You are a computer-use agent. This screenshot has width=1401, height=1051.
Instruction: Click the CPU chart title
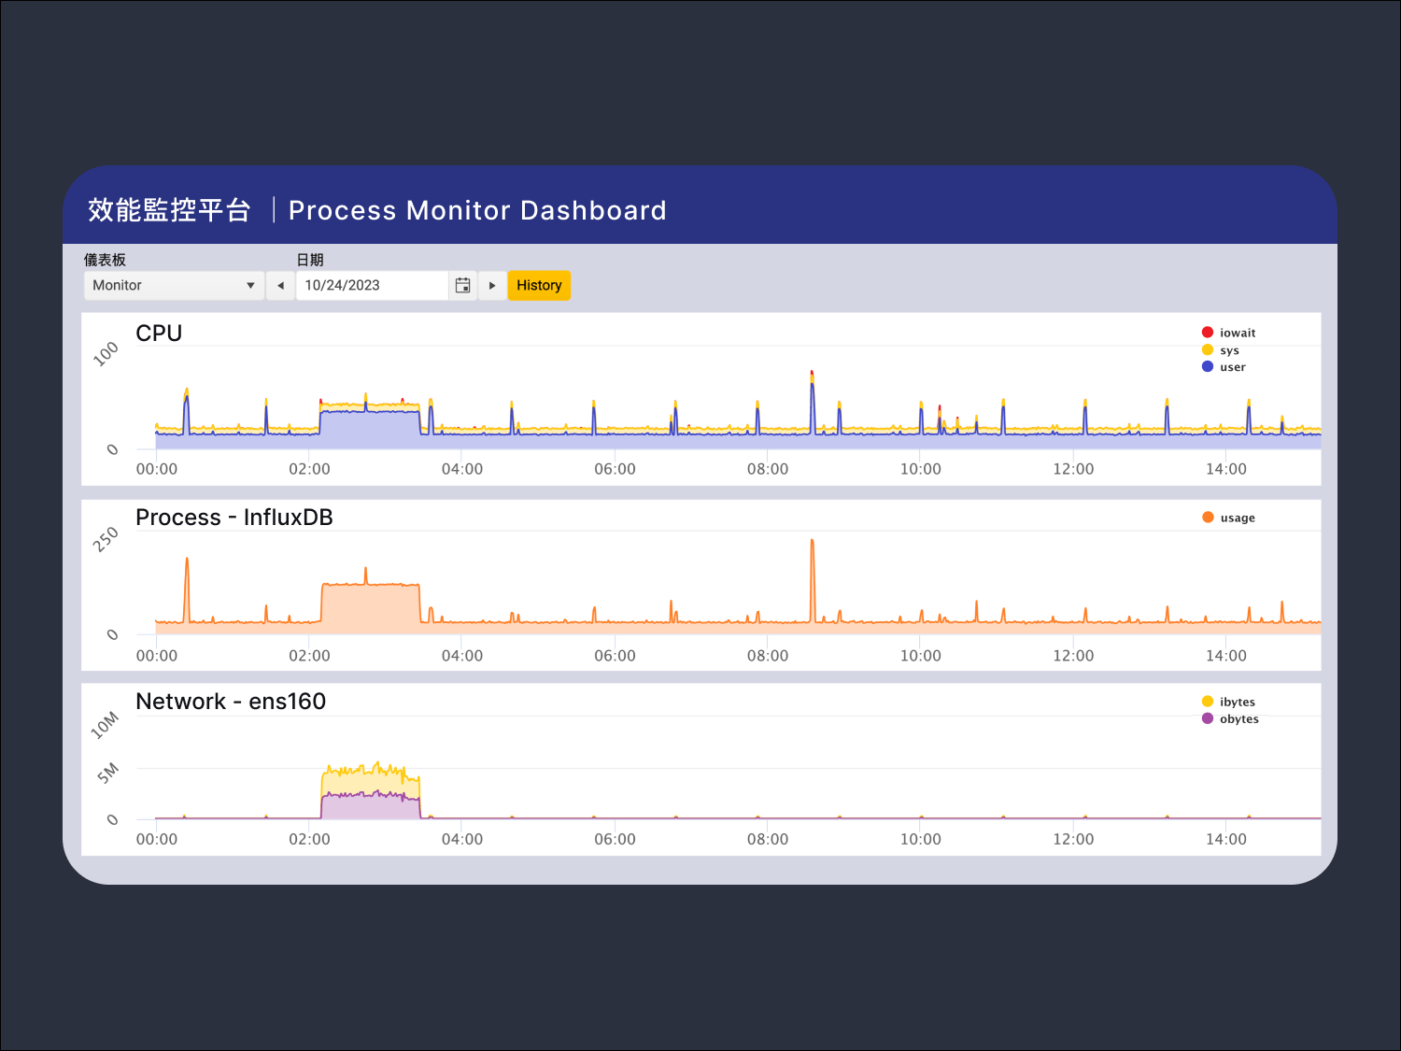click(x=159, y=334)
